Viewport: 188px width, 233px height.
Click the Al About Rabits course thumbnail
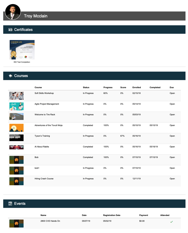point(16,147)
